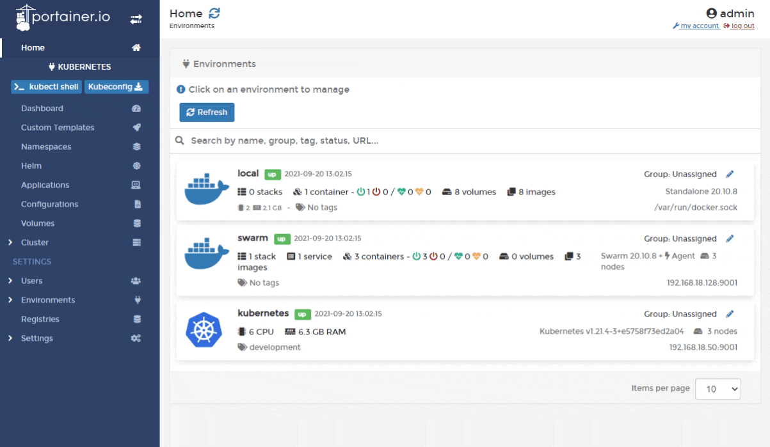Open Applications page
The width and height of the screenshot is (770, 447).
[45, 185]
